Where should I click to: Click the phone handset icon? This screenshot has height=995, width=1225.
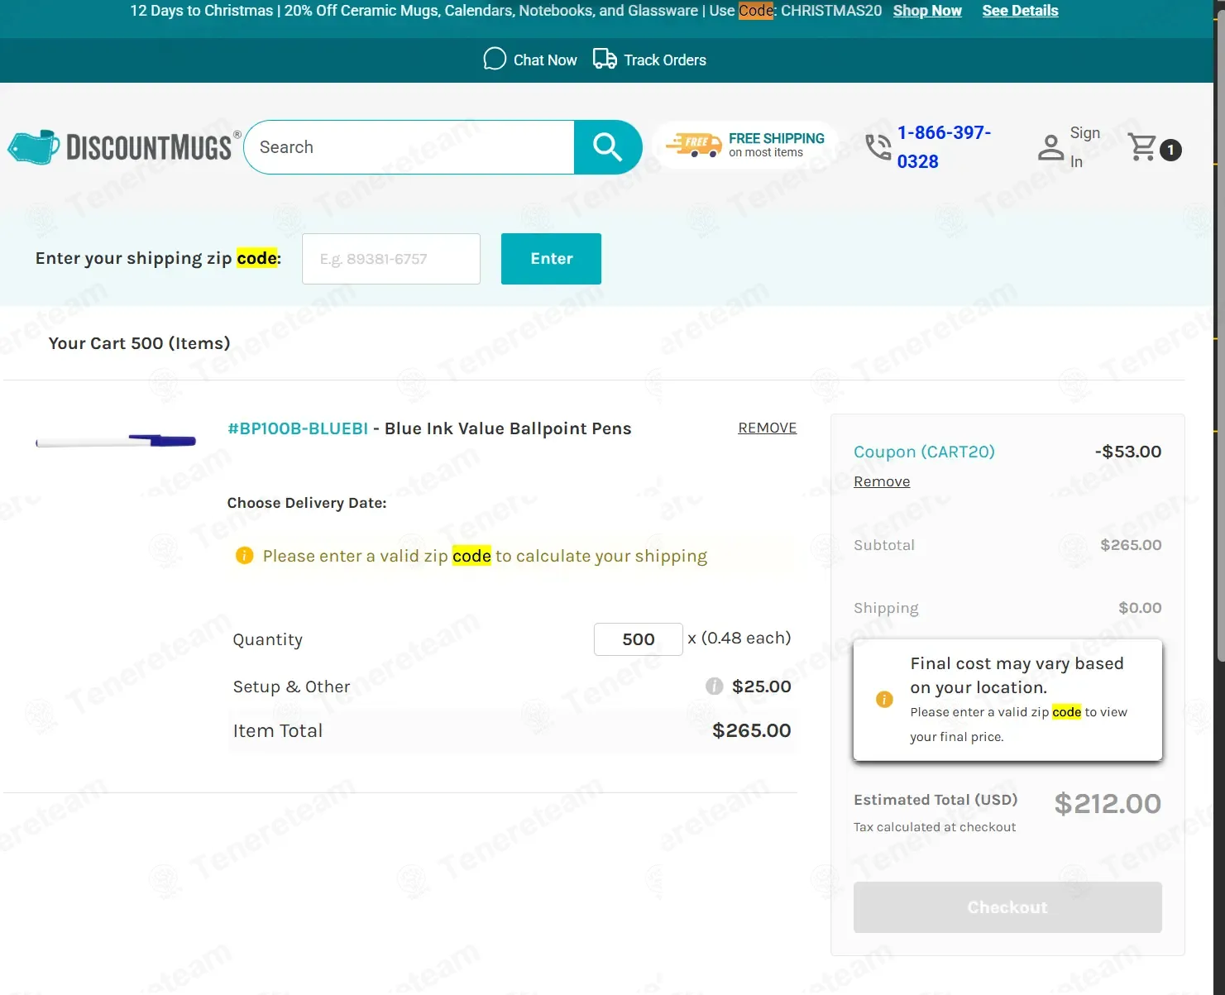coord(878,147)
